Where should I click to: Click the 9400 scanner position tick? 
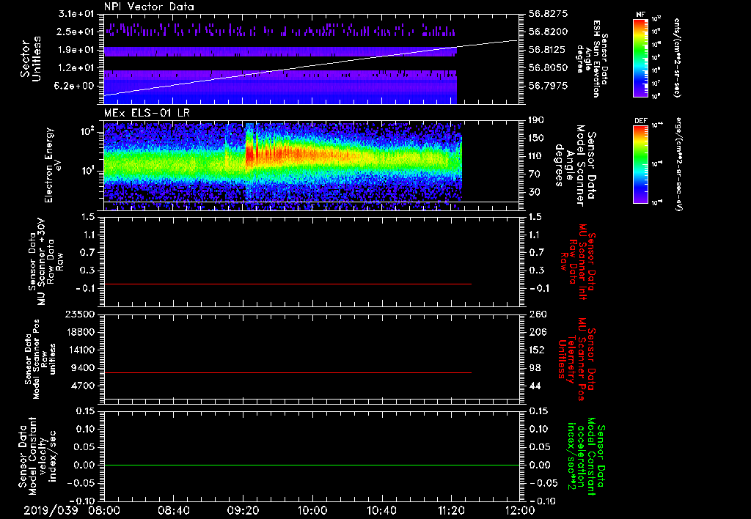click(82, 368)
